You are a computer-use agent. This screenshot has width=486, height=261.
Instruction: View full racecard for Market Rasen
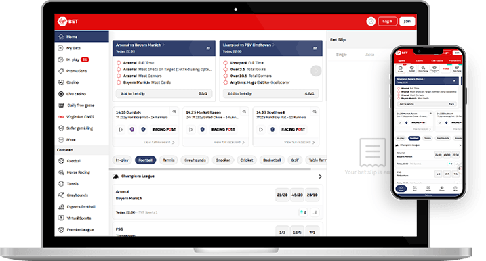[x=229, y=142]
